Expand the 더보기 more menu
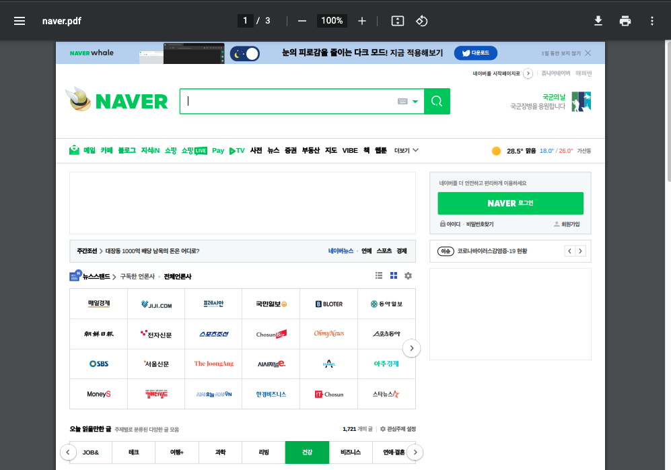671x470 pixels. (406, 151)
